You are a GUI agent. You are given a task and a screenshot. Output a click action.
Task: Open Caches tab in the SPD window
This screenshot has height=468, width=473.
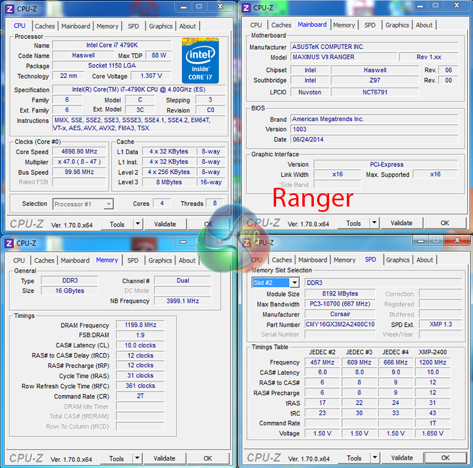[x=282, y=260]
